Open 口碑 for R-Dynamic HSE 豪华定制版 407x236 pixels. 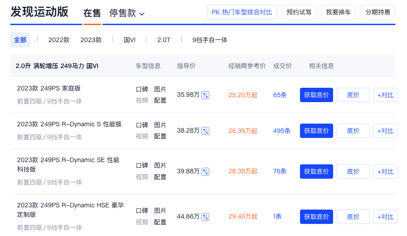[x=142, y=211]
